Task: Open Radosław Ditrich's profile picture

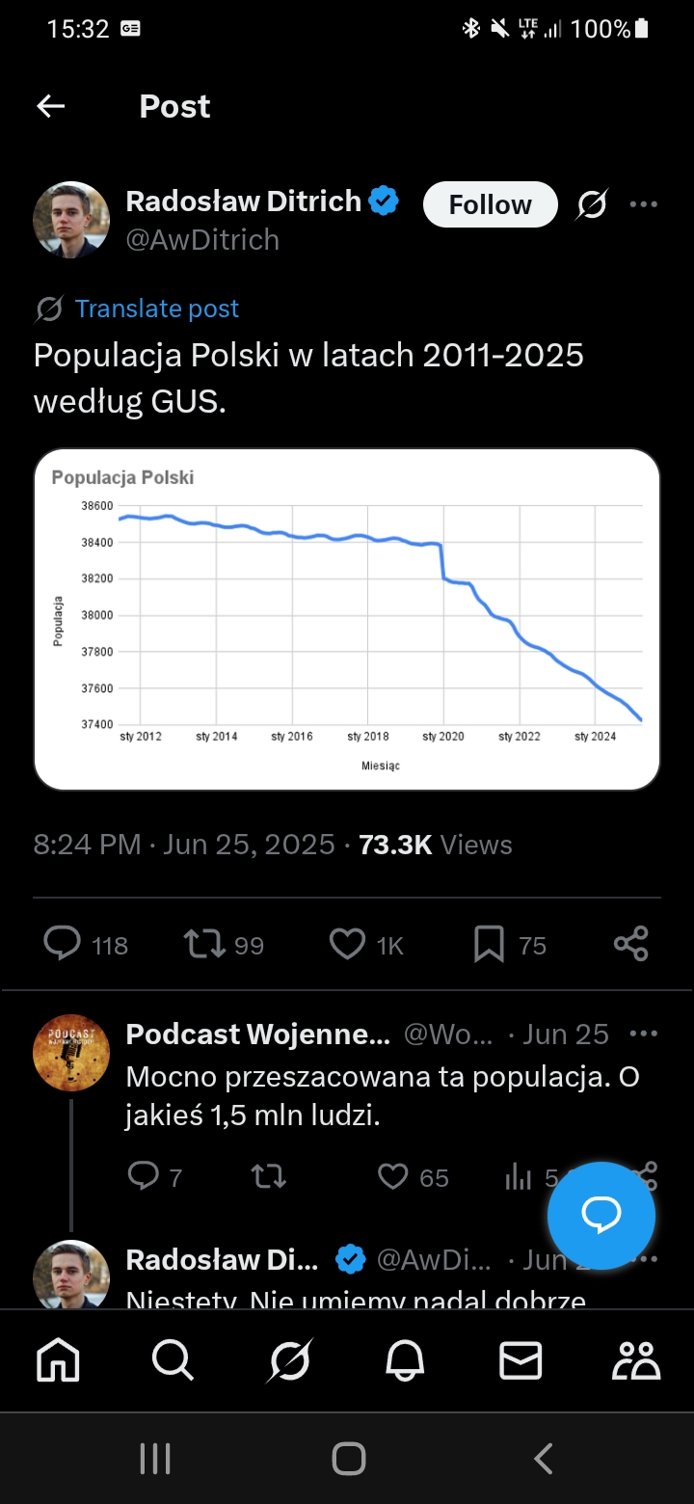Action: click(x=71, y=220)
